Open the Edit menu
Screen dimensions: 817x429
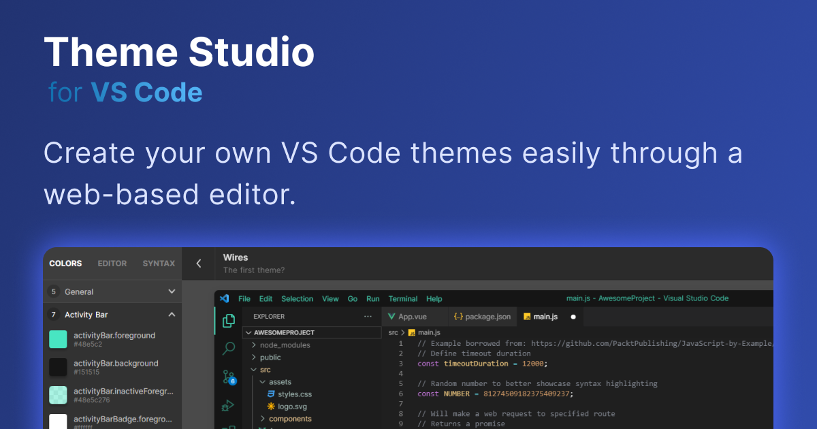pyautogui.click(x=266, y=299)
